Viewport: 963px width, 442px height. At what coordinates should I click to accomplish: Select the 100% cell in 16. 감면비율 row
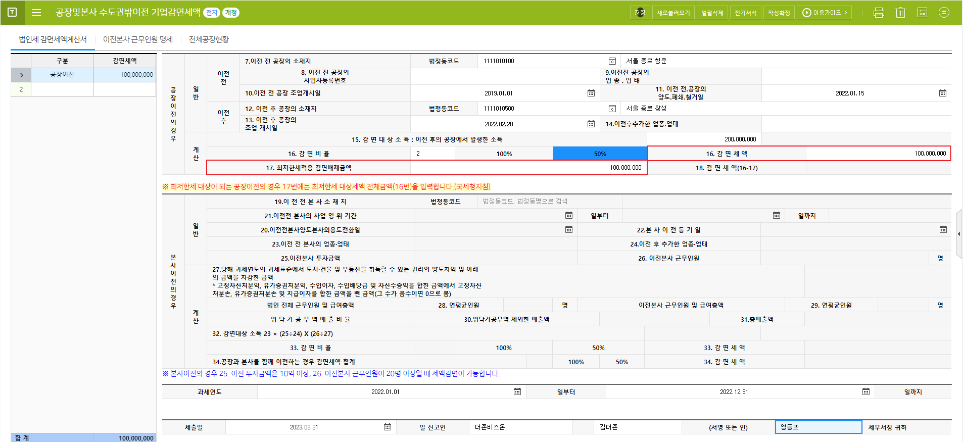click(x=504, y=154)
